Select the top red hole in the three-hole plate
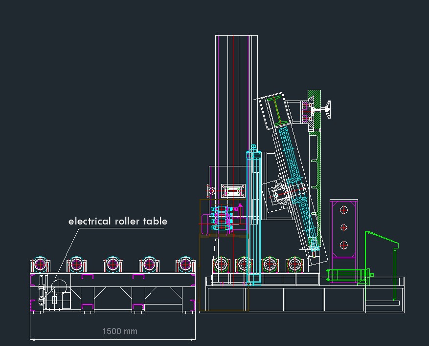429x346 pixels. point(344,210)
